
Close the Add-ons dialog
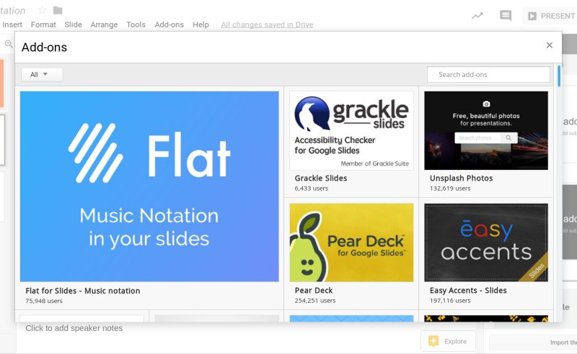(550, 45)
